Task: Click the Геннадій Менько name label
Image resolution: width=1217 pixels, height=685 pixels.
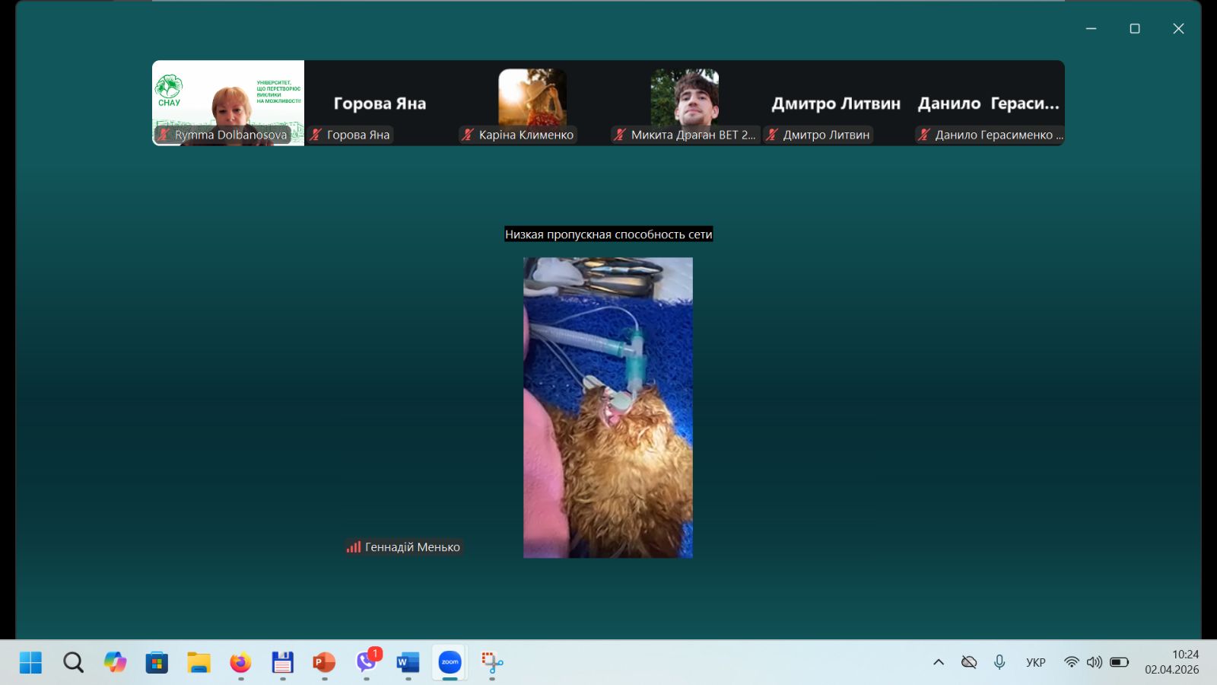Action: pos(412,547)
